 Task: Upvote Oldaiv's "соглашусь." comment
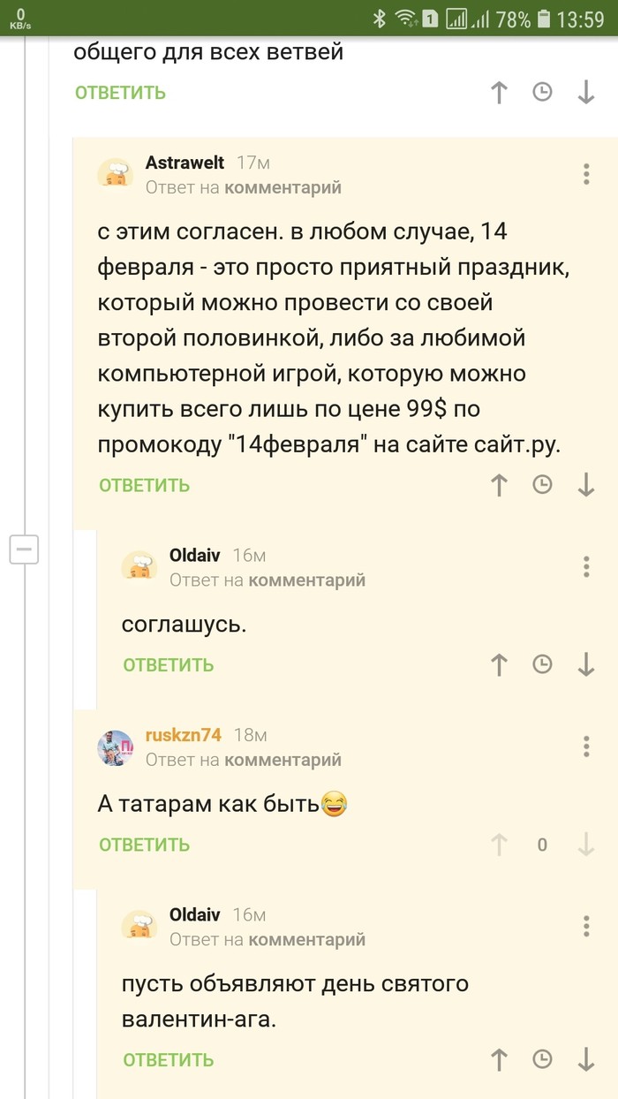tap(499, 665)
